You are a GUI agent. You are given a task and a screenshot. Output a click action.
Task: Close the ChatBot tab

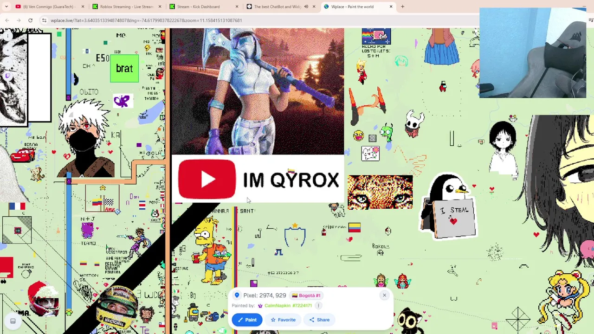point(314,6)
